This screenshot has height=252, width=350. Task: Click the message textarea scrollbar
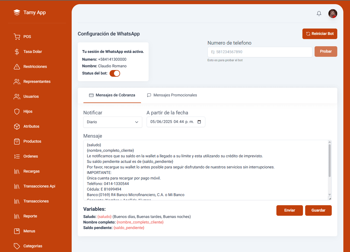coord(330,161)
